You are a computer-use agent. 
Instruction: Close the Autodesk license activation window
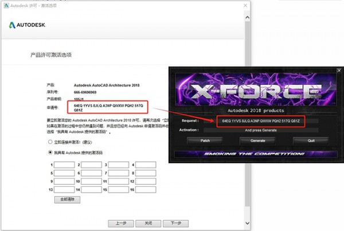pyautogui.click(x=245, y=6)
